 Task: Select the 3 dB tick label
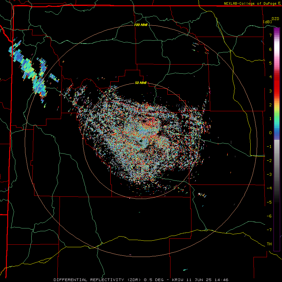(x=270, y=91)
